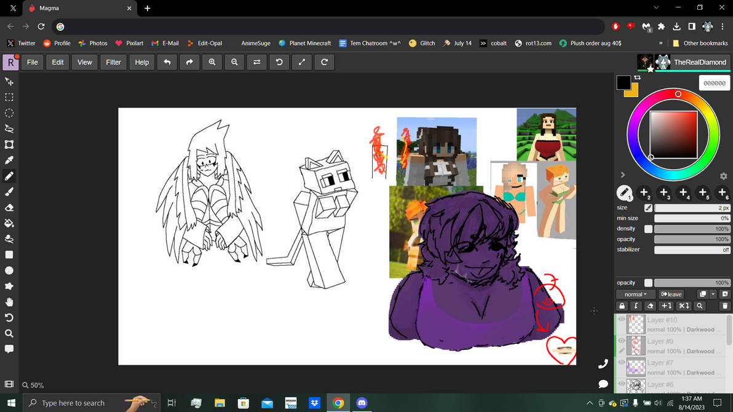The width and height of the screenshot is (733, 412).
Task: Select the Ellipse selection tool
Action: pyautogui.click(x=9, y=113)
